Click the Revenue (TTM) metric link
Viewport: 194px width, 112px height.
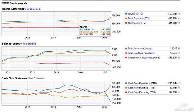[136, 14]
